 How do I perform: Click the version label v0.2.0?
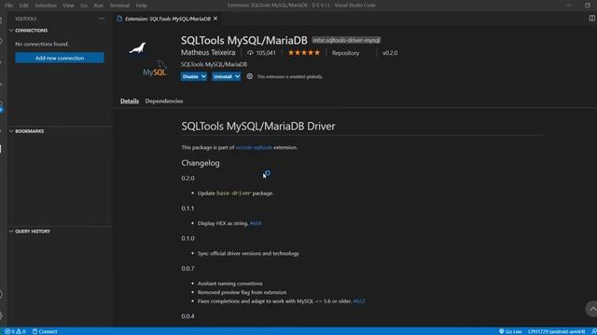(390, 53)
